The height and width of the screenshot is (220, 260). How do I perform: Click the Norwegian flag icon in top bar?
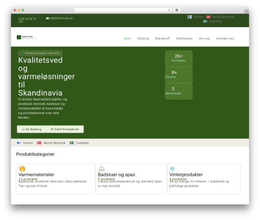tap(208, 17)
